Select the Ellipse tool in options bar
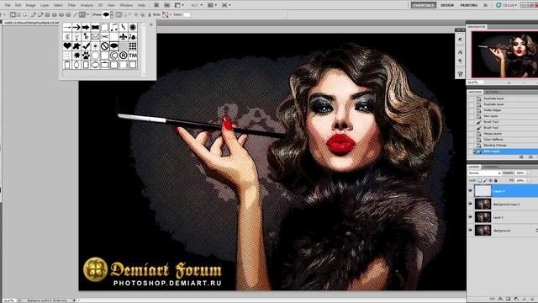538x303 pixels. (61, 15)
